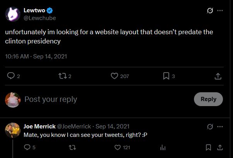Viewport: 233px width, 158px height.
Task: Open Joe Merrick's profile name link
Action: (x=39, y=126)
